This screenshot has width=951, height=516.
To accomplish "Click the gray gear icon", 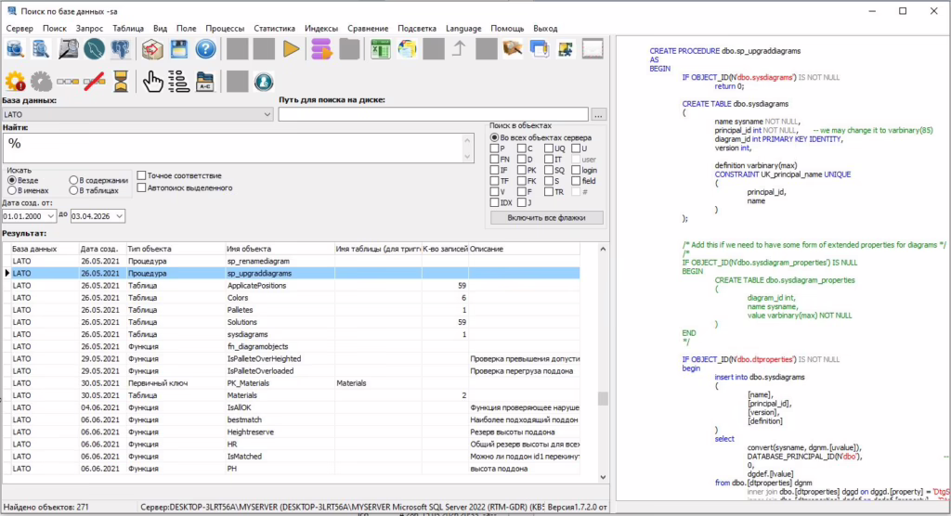I will click(41, 82).
